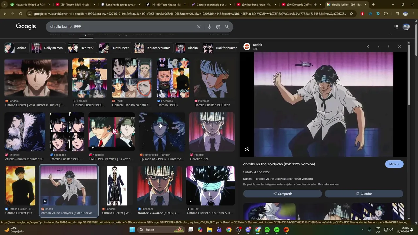
Task: Clear the Google search box text
Action: click(199, 27)
